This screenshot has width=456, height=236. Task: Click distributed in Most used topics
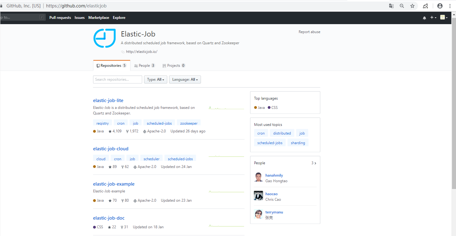[x=282, y=133]
